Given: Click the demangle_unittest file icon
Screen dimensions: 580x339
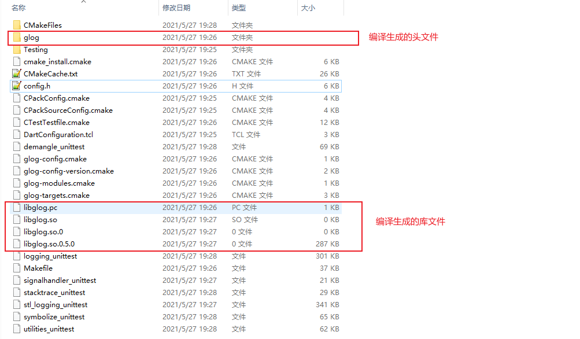Looking at the screenshot, I should coord(16,146).
